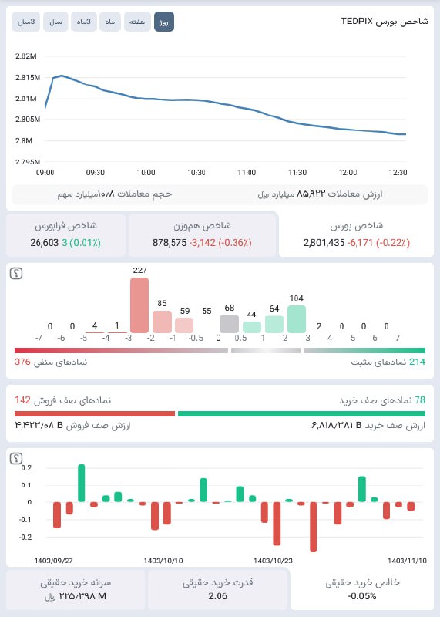This screenshot has height=617, width=440.
Task: Click the green buy-queue progress bar
Action: [x=301, y=413]
